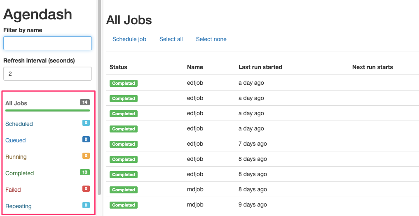Select the Completed jobs filter
The height and width of the screenshot is (216, 419).
19,173
